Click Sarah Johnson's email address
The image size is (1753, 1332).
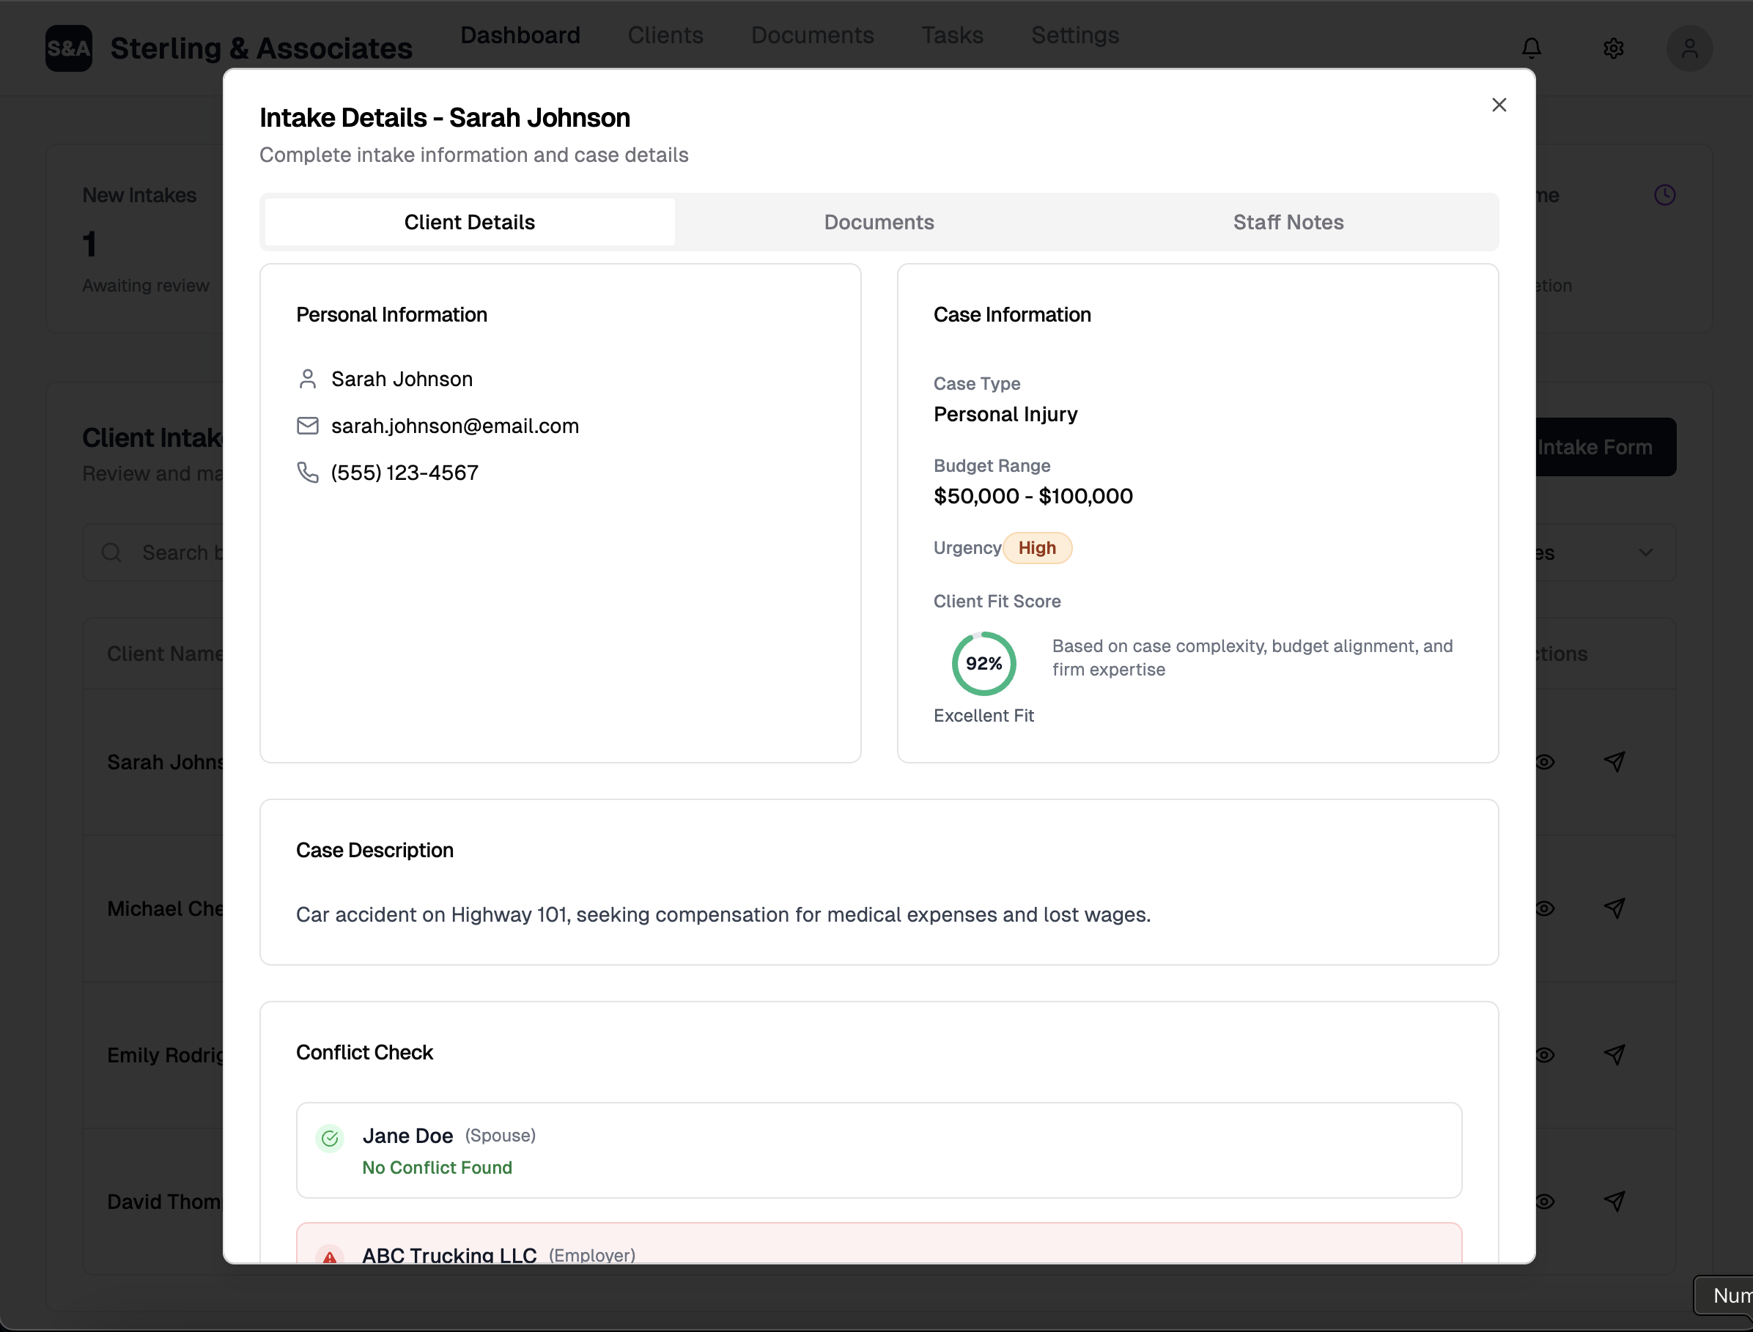pyautogui.click(x=455, y=426)
